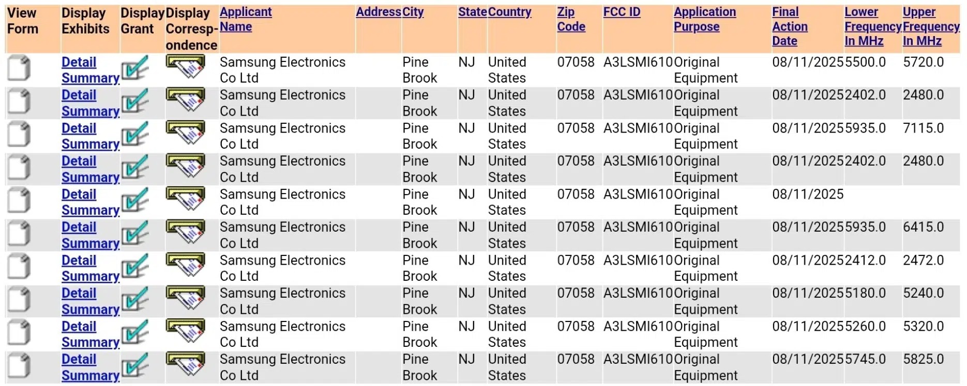
Task: Sort by Application Purpose column header
Action: point(705,19)
